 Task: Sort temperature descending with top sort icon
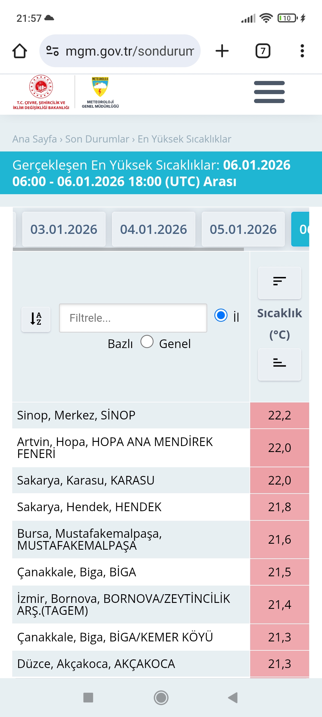[280, 283]
